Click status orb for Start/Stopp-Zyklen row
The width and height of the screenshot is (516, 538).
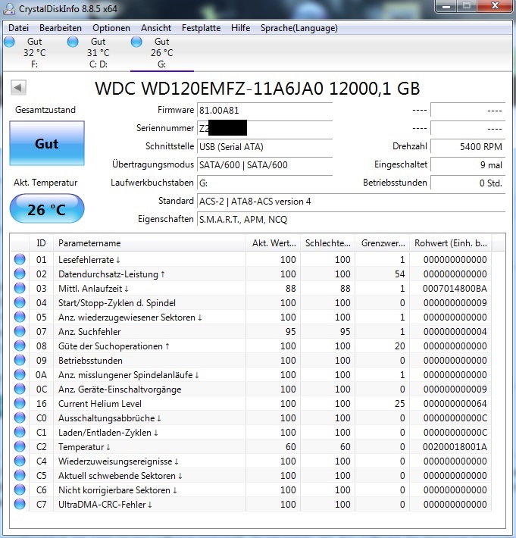[20, 302]
